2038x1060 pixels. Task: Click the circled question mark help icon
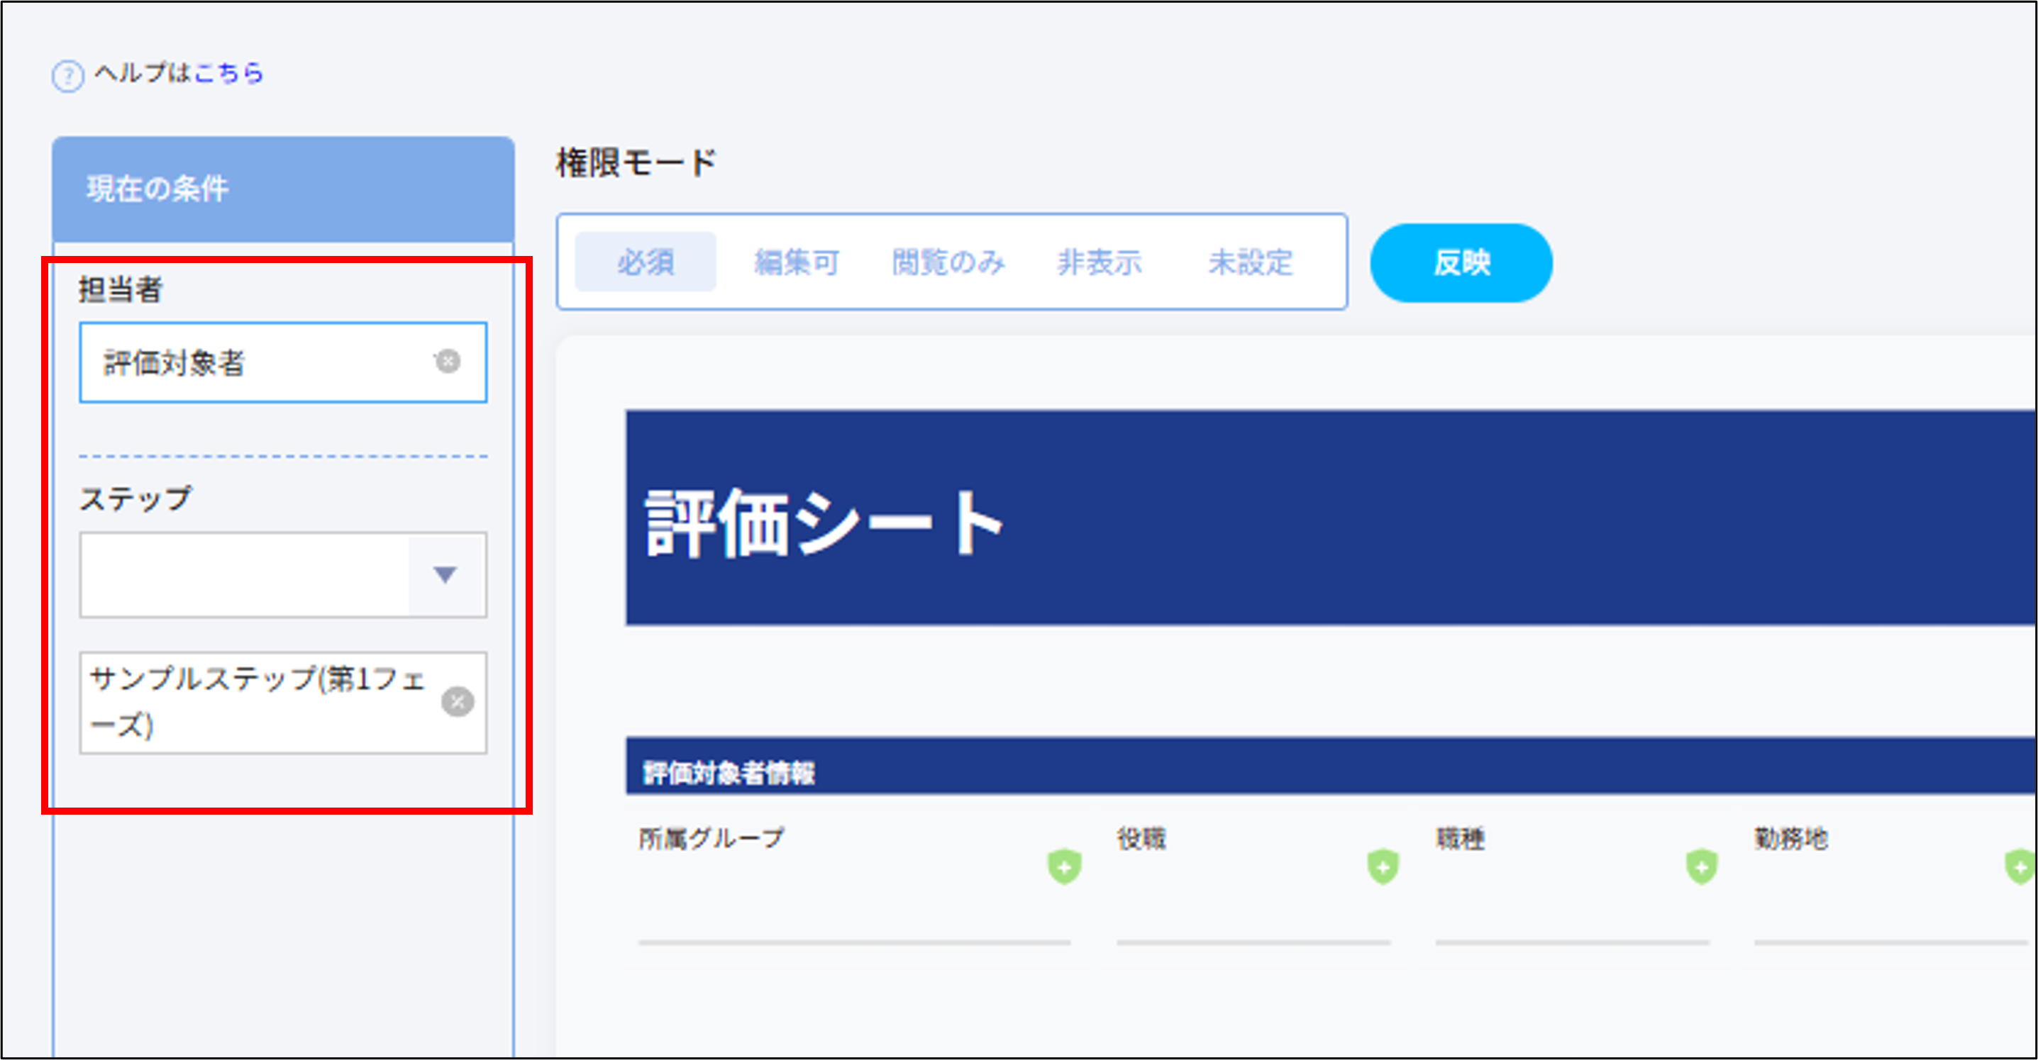tap(67, 75)
